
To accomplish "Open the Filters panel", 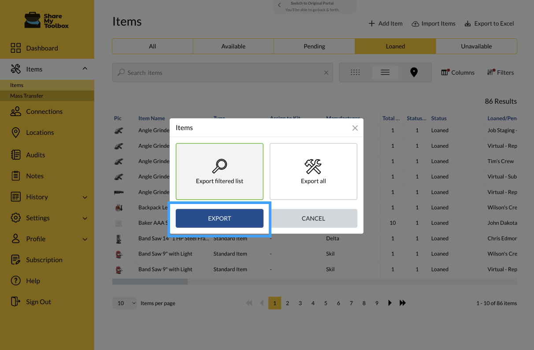I will 500,72.
